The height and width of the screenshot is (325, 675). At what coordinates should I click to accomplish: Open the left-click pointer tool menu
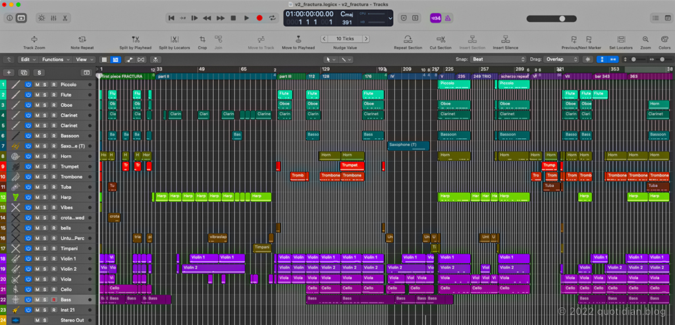coord(330,59)
